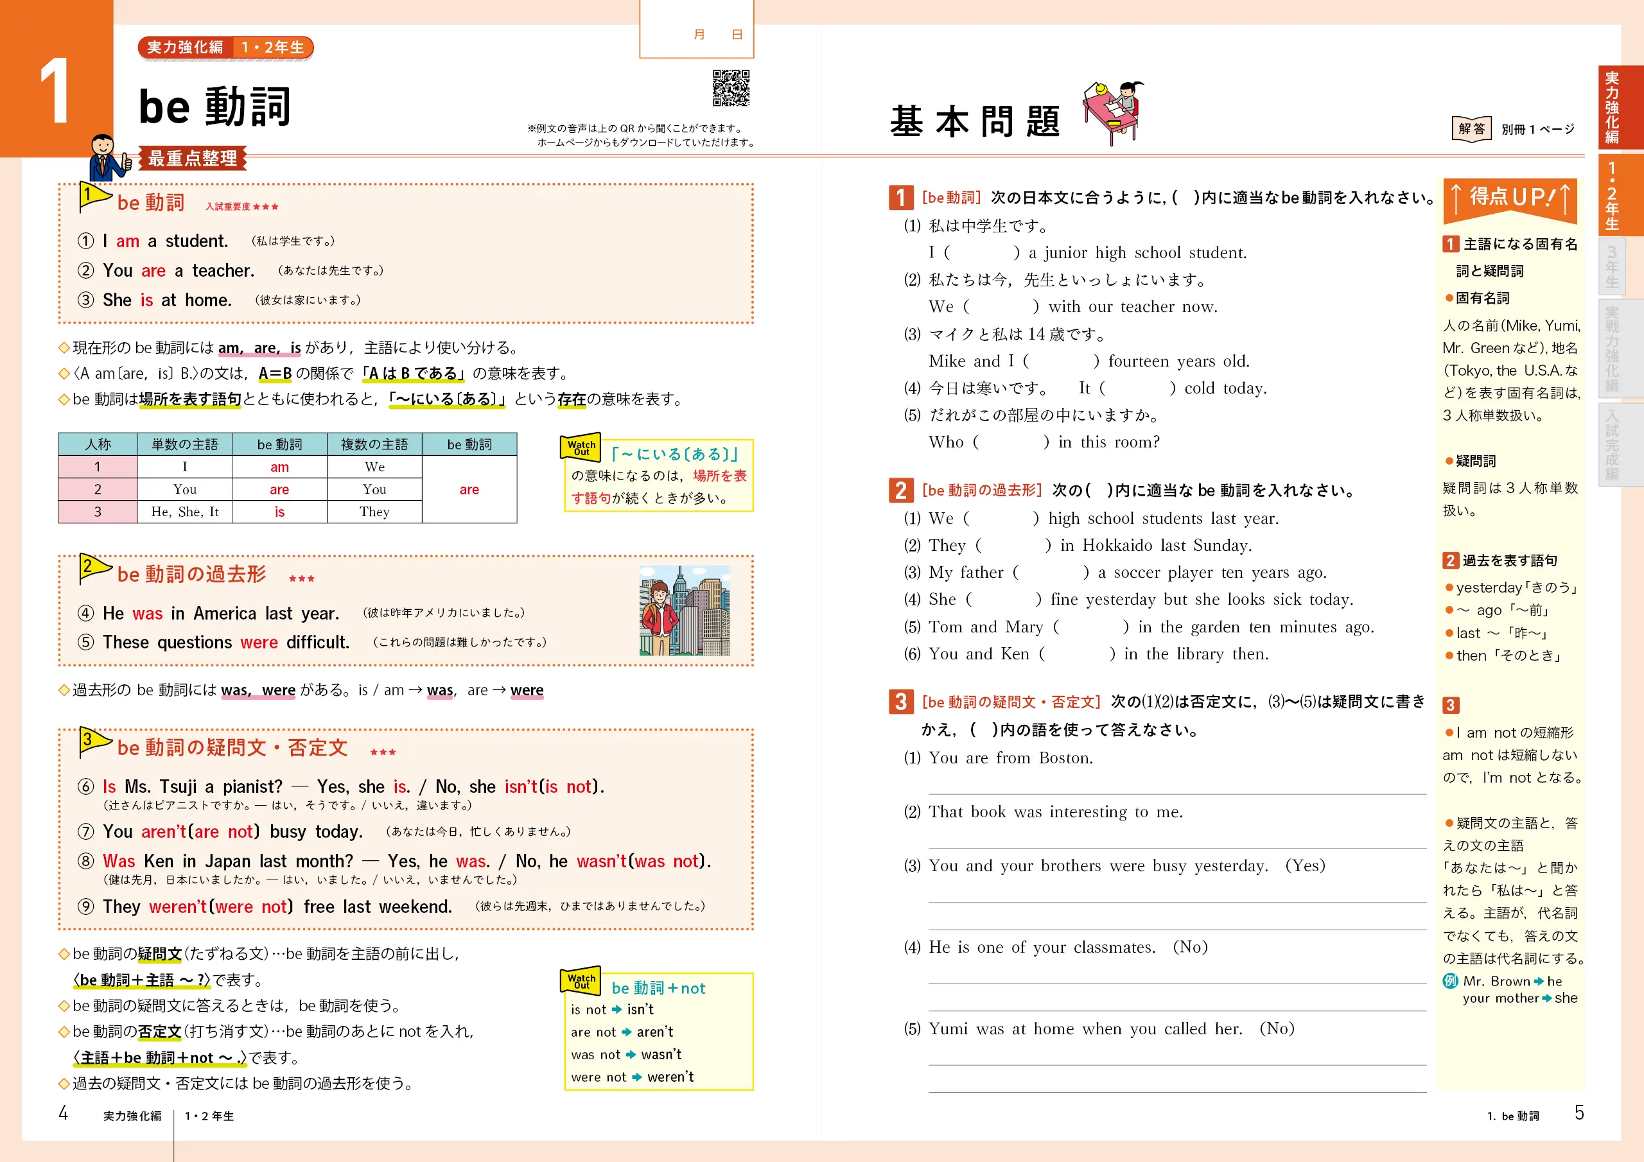Click the blank in 'They ( ) in Hokkaido last Sunday'
The width and height of the screenshot is (1644, 1162).
(x=1013, y=546)
